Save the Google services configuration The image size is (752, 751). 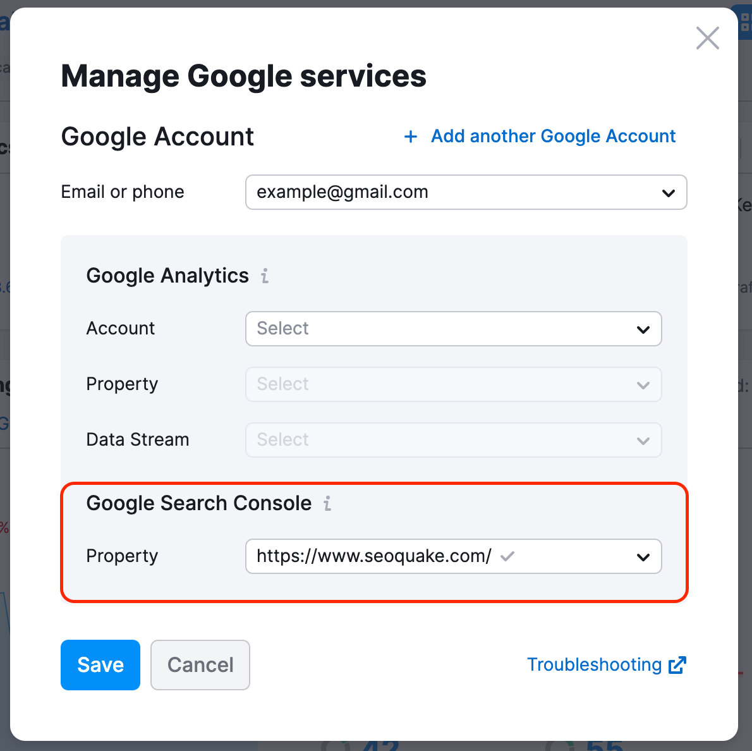(x=100, y=664)
